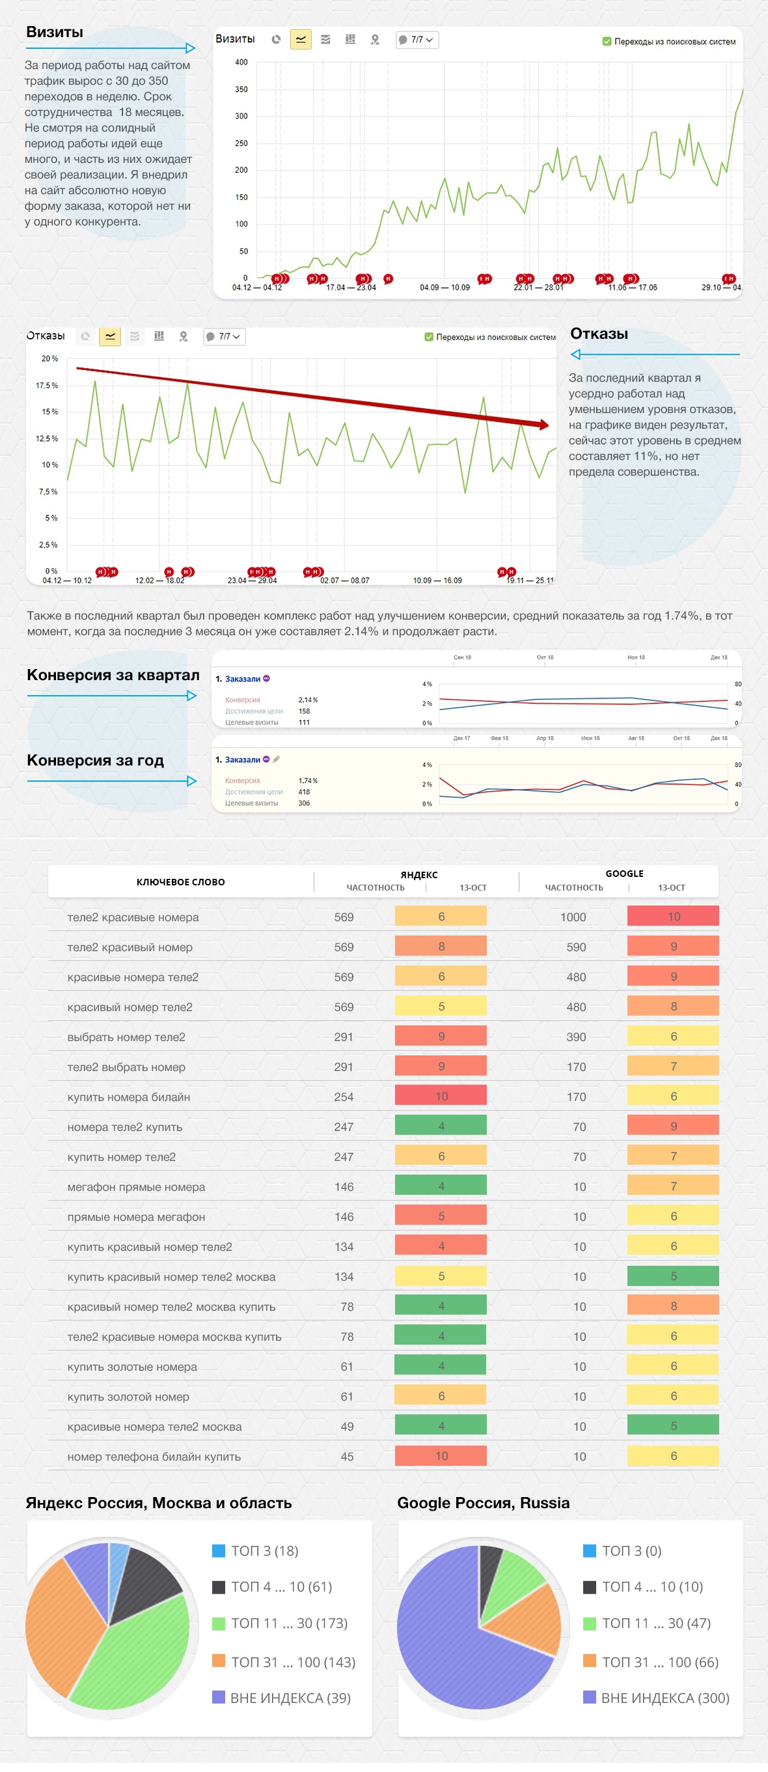Click line chart icon in Визиты toolbar
This screenshot has width=768, height=1772.
(301, 40)
